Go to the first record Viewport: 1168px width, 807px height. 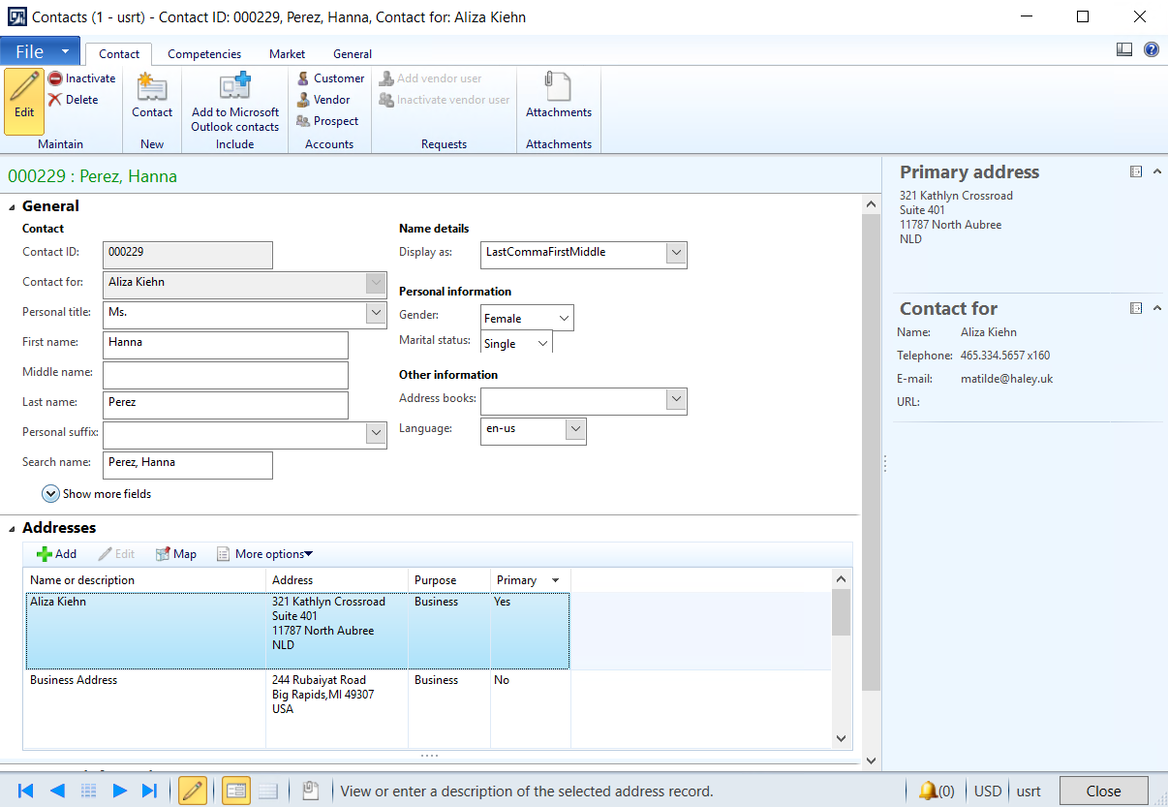pos(26,791)
